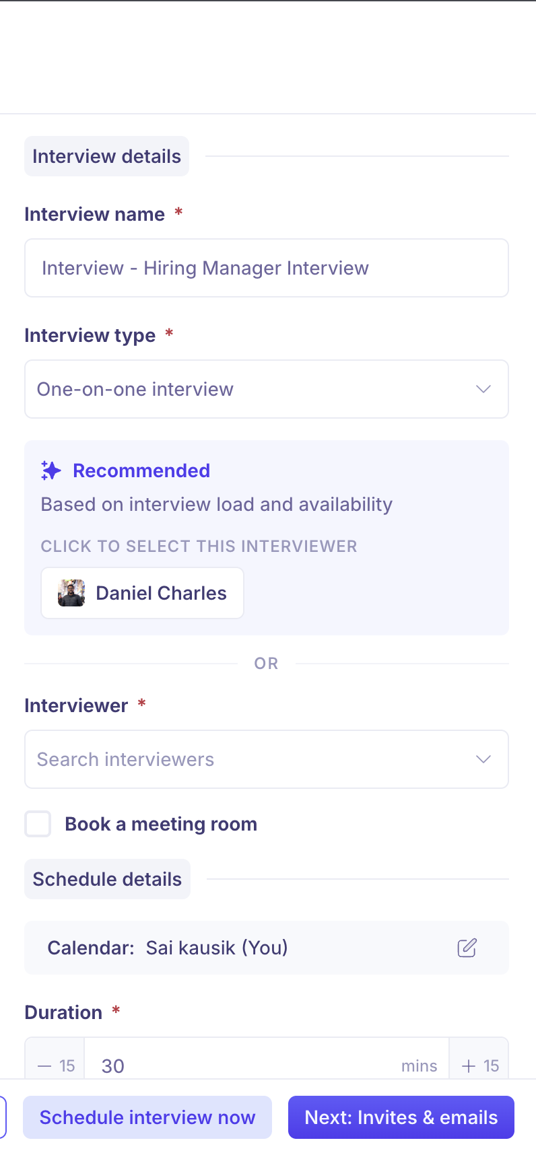Screen dimensions: 536x1155
Task: Click the Schedule details section tag
Action: (x=108, y=879)
